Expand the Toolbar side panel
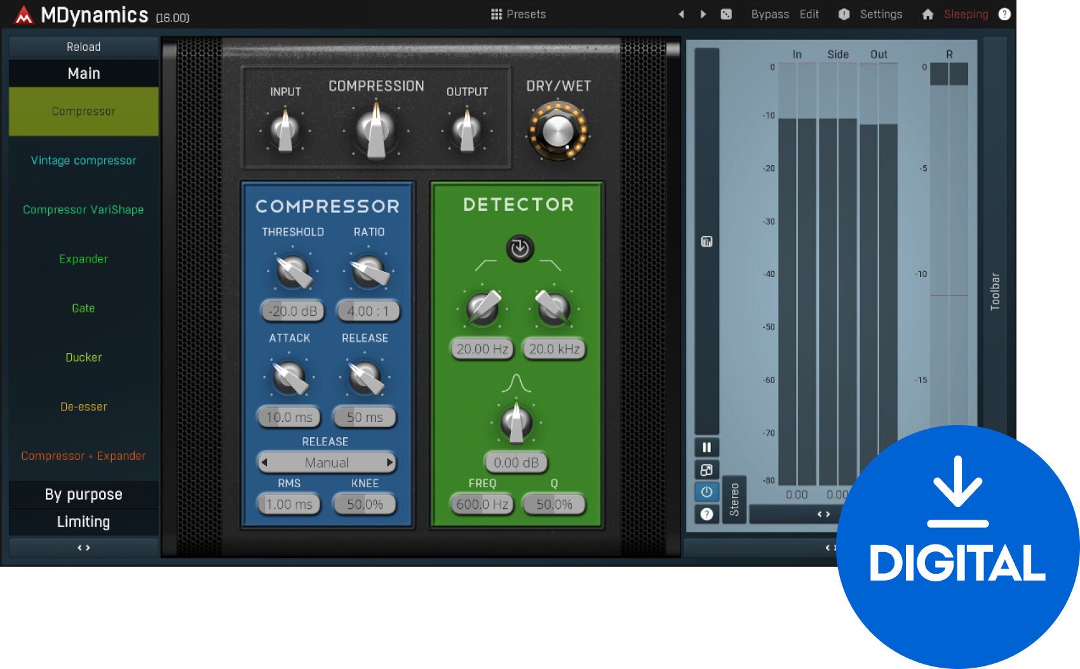This screenshot has width=1080, height=669. coord(995,291)
